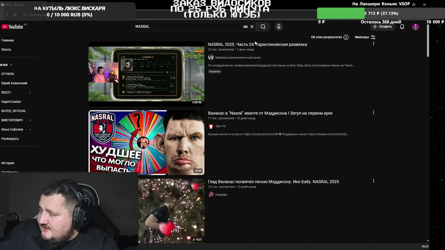
Task: Open 'Илья Соболев' subscription channel
Action: click(12, 130)
